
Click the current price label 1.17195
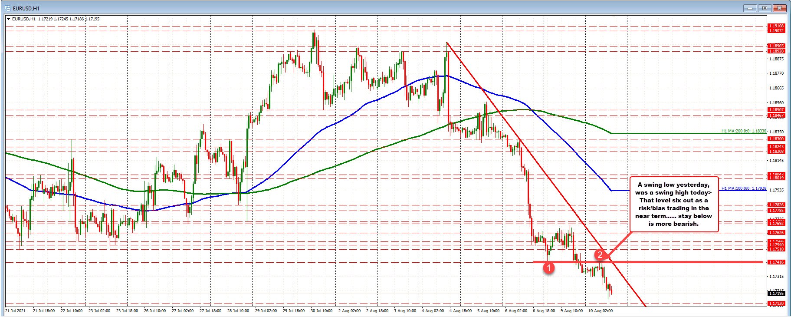776,294
